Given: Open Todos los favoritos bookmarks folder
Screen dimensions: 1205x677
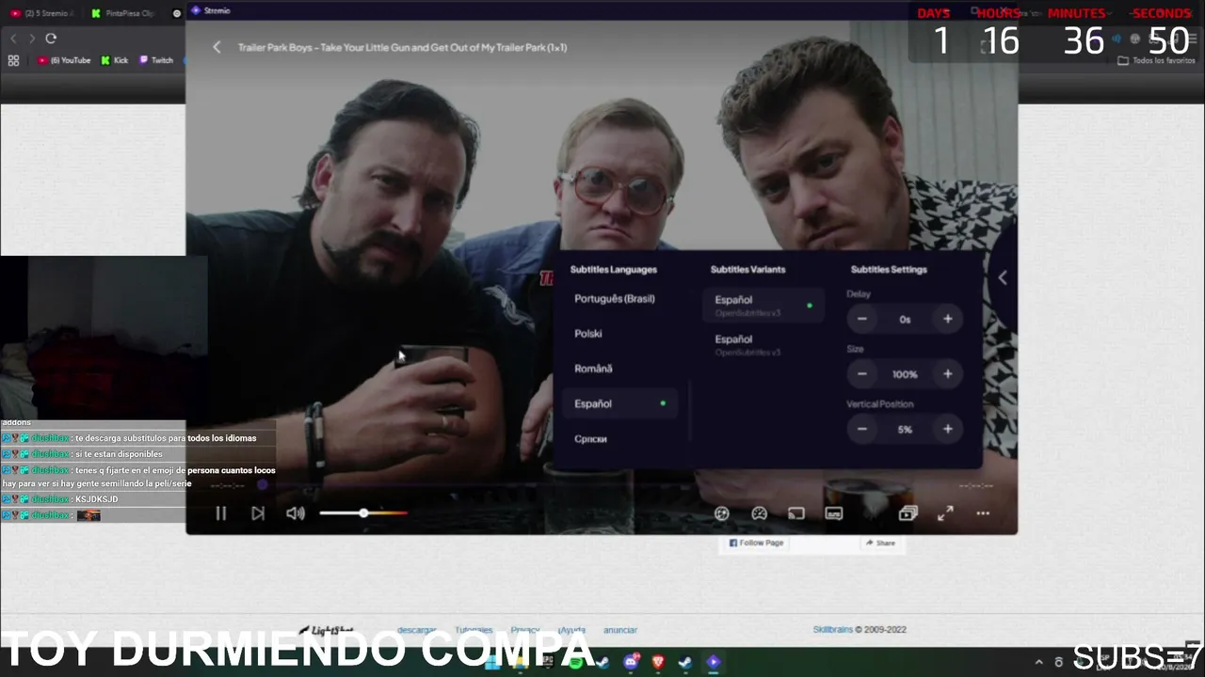Looking at the screenshot, I should click(x=1156, y=60).
